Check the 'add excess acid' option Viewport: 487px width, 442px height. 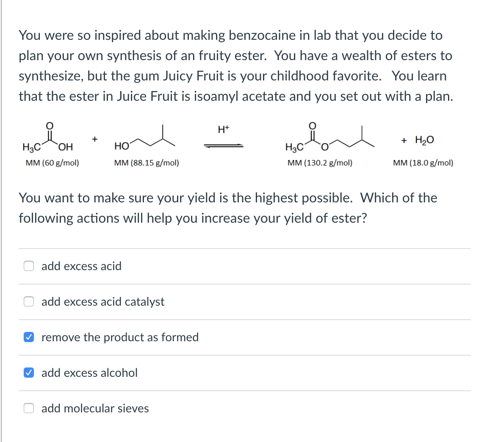pos(28,266)
